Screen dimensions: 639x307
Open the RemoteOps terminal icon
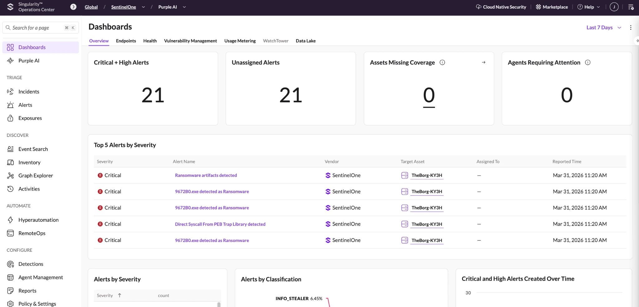(10, 233)
